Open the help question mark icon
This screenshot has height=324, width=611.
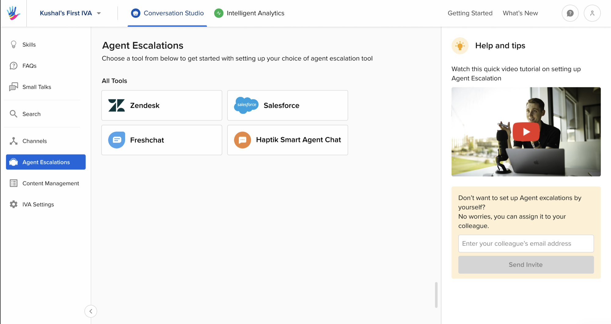pos(570,13)
